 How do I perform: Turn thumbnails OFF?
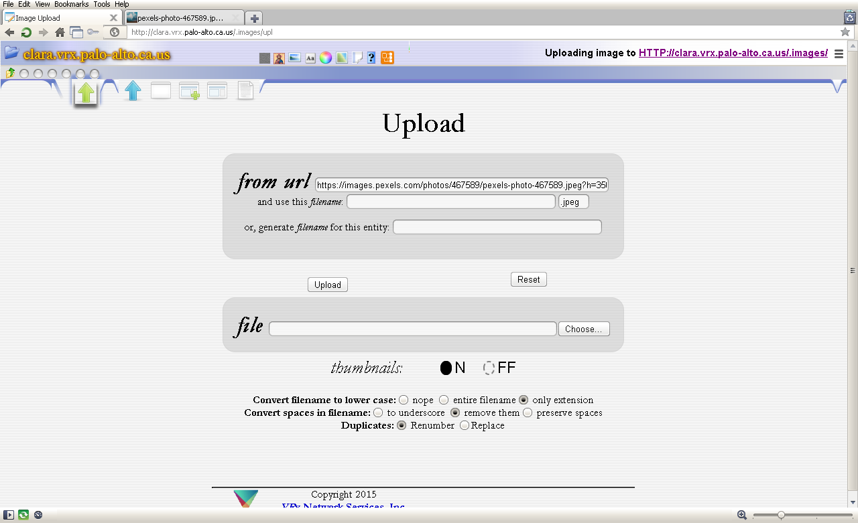tap(489, 368)
